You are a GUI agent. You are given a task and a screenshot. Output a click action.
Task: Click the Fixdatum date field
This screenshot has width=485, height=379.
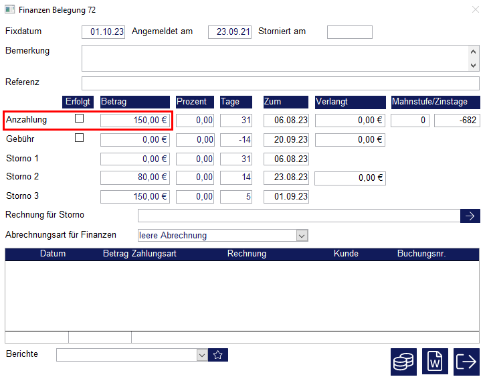pyautogui.click(x=103, y=32)
